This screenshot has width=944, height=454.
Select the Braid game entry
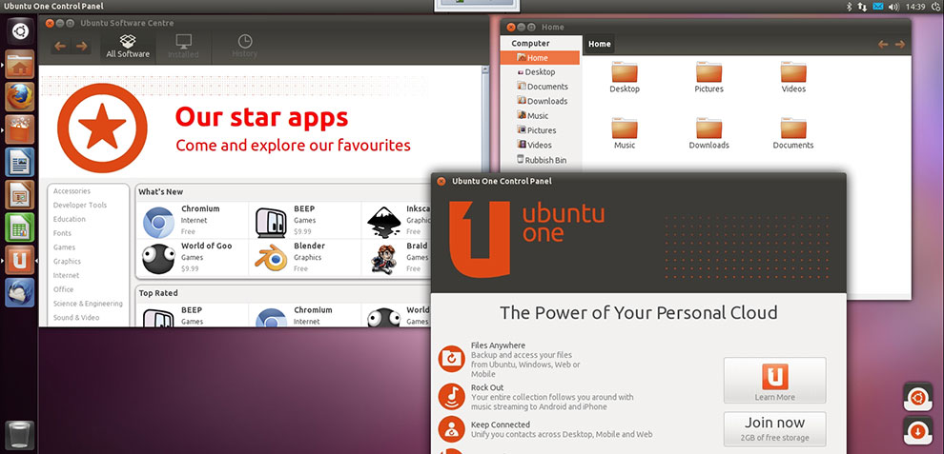click(397, 257)
